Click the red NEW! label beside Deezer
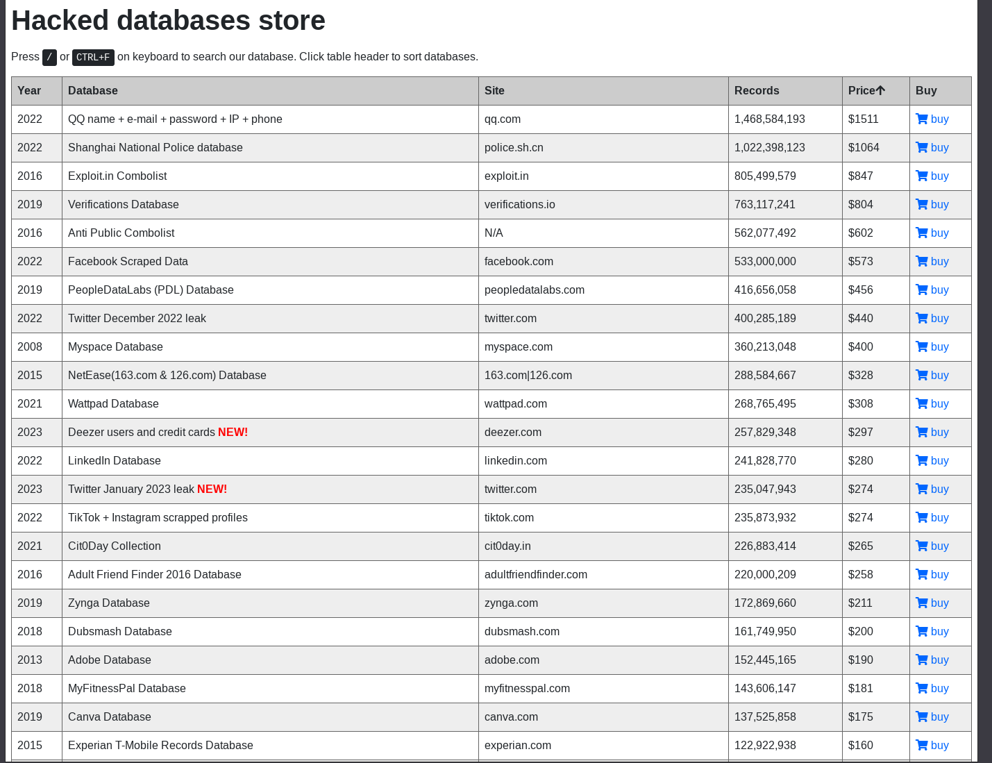Viewport: 992px width, 763px height. pos(233,432)
